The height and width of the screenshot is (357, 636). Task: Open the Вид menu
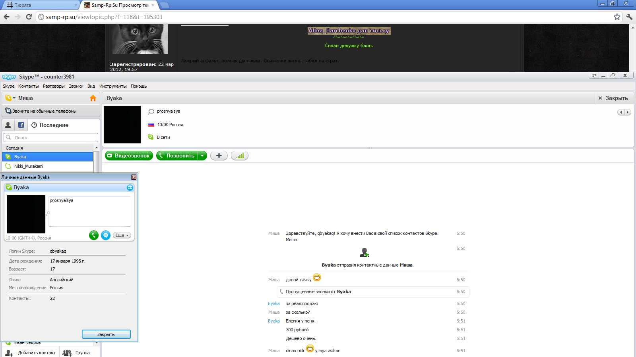coord(91,86)
